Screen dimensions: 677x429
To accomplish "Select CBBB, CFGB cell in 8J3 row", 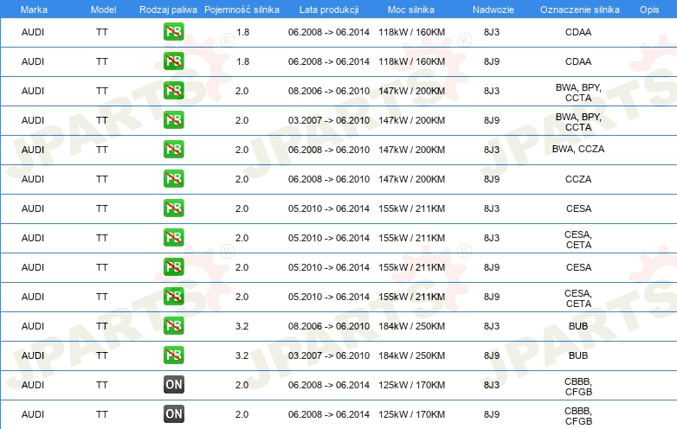I will [578, 387].
